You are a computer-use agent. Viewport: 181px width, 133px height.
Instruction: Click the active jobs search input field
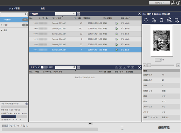tap(65, 67)
